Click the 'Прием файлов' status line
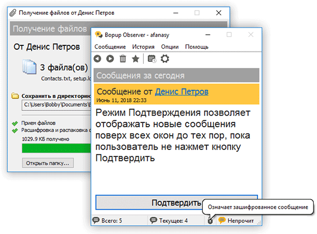317x234 pixels. (39, 123)
